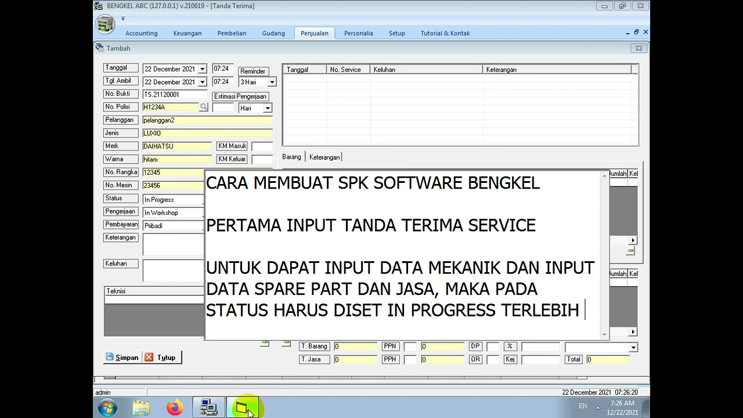
Task: Click the Keluhan text area
Action: tap(174, 271)
